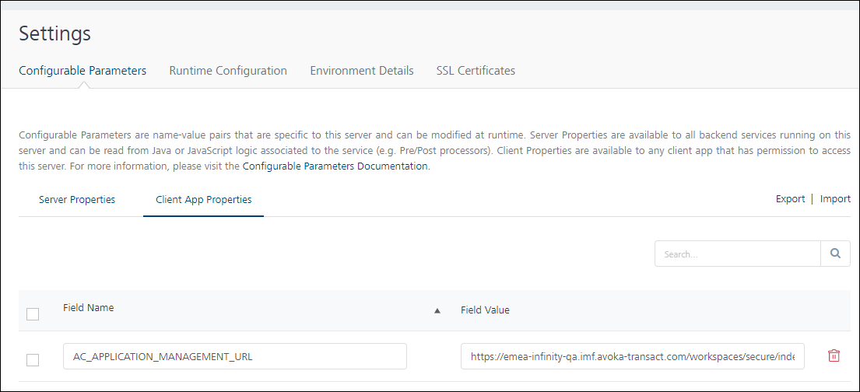Switch to the Runtime Configuration tab
The height and width of the screenshot is (392, 860).
click(228, 71)
